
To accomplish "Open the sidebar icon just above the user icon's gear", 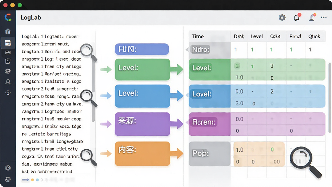I will pyautogui.click(x=8, y=61).
